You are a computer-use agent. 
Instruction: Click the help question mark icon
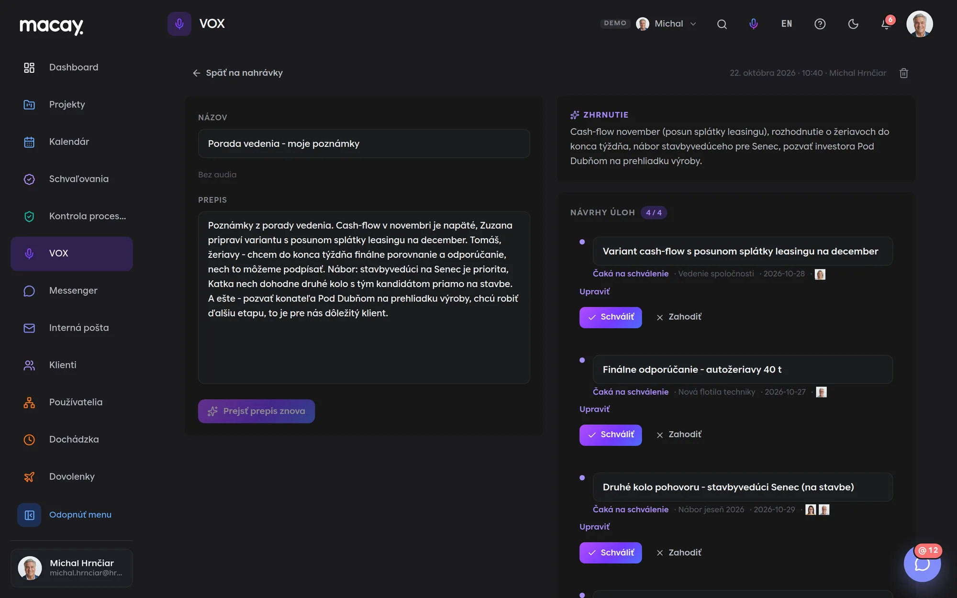pyautogui.click(x=820, y=24)
